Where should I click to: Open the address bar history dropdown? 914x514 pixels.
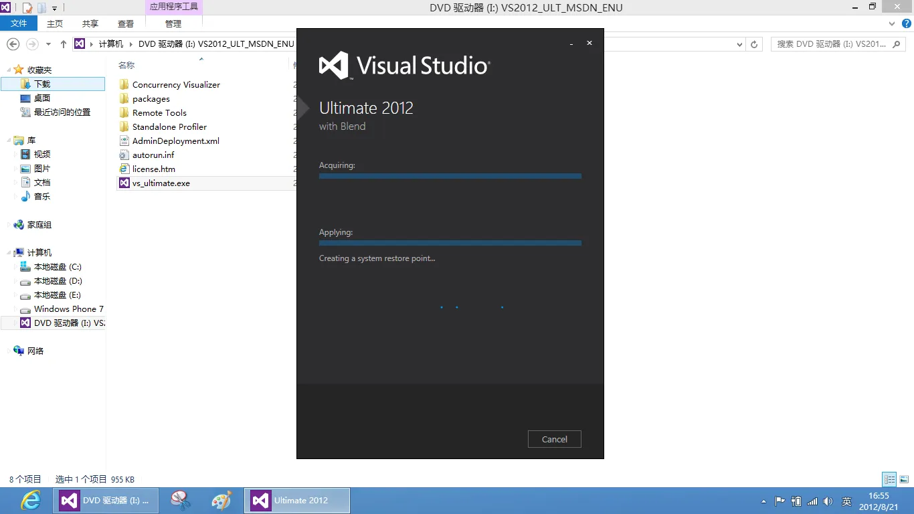click(739, 44)
